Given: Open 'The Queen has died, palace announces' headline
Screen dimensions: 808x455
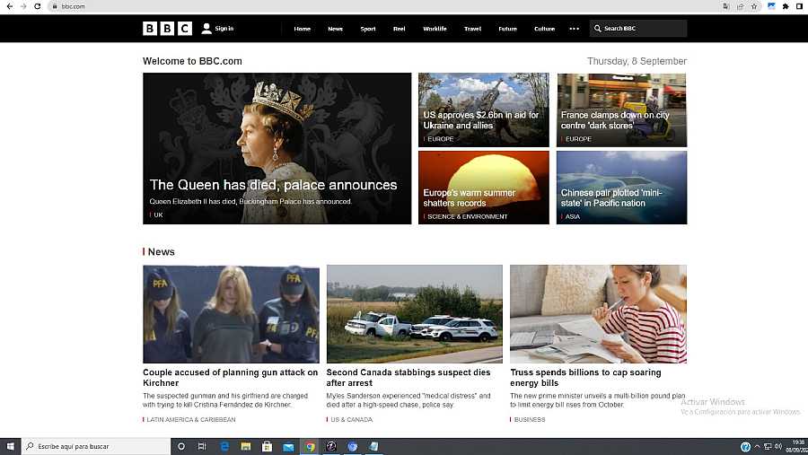Looking at the screenshot, I should click(x=273, y=185).
